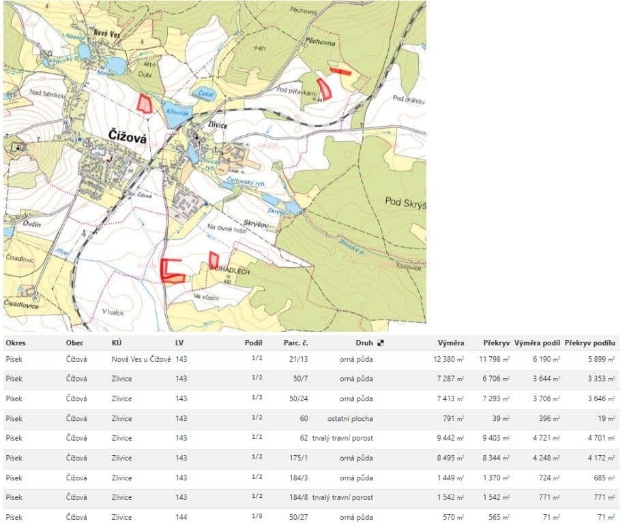Click the checkered icon beside Druh header

tap(381, 343)
